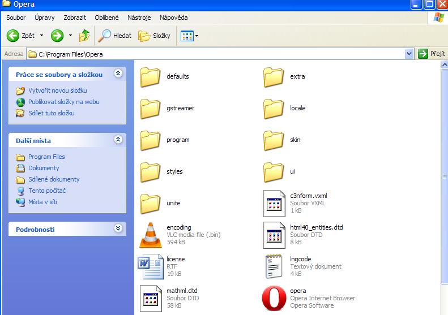
Task: Select the encoding VLC cone file icon
Action: click(151, 235)
